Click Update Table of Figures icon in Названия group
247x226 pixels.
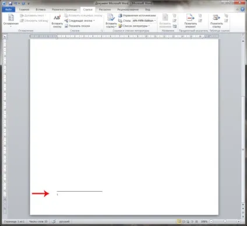[x=174, y=20]
